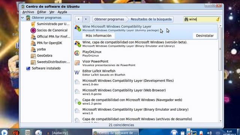The image size is (240, 135).
Task: Focus the search field containing wine
Action: [202, 19]
